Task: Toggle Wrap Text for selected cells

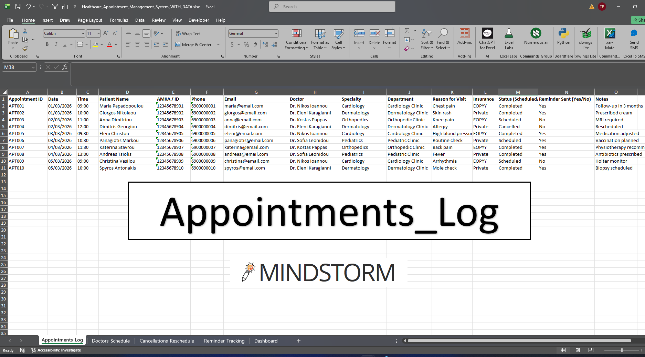Action: (188, 33)
